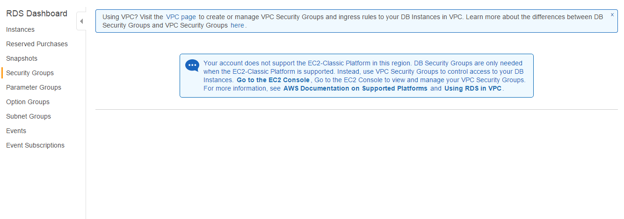Dismiss the VPC notice with the x
Screen dimensions: 624x219
[x=612, y=14]
